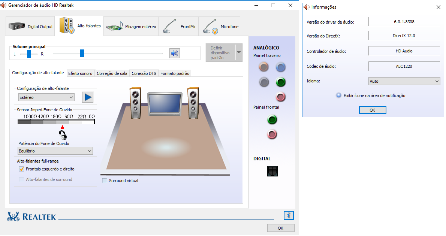Expand the arrow beside Definir dispositivo padrão
The height and width of the screenshot is (236, 446).
coord(239,52)
